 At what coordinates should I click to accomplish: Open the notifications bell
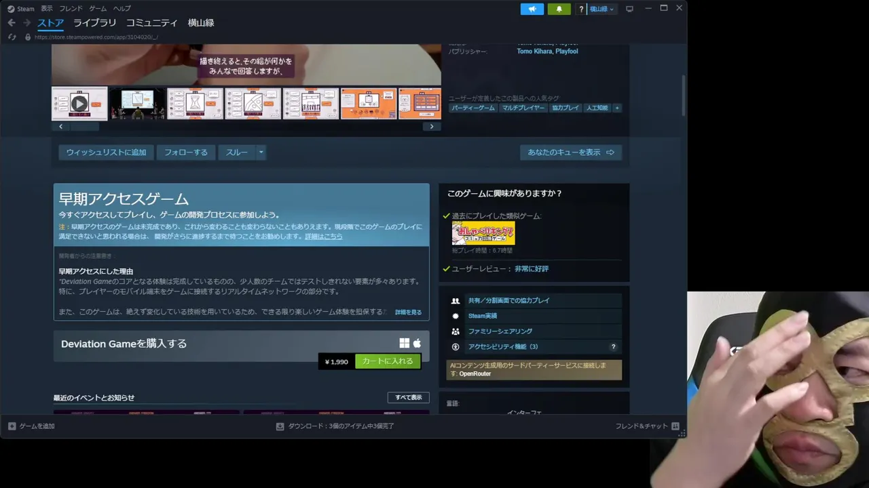[559, 9]
